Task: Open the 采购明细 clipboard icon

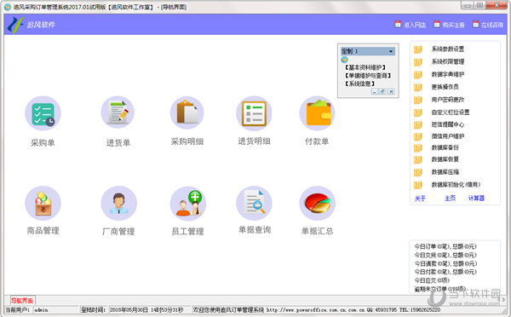Action: (x=187, y=112)
